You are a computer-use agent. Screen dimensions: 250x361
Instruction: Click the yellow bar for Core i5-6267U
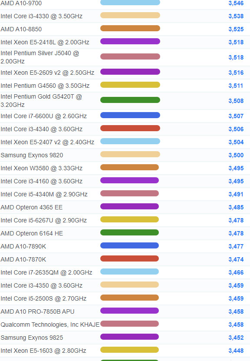(129, 219)
